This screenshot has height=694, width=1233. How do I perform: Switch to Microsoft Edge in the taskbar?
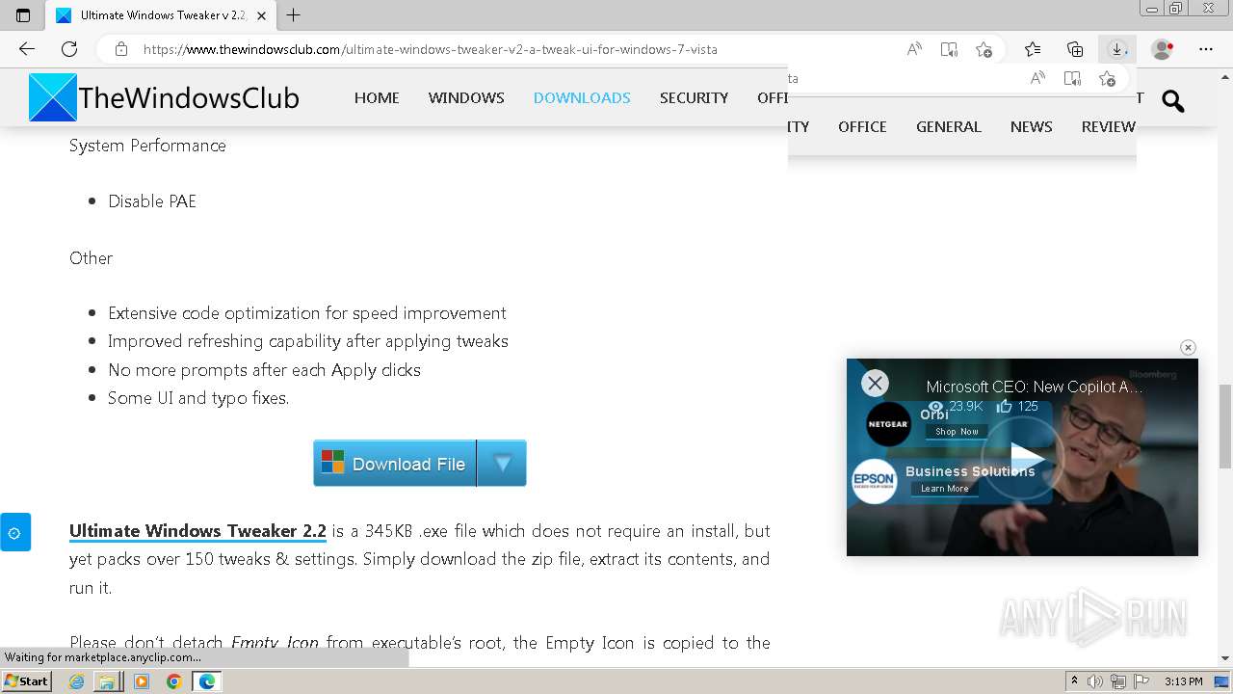tap(206, 681)
